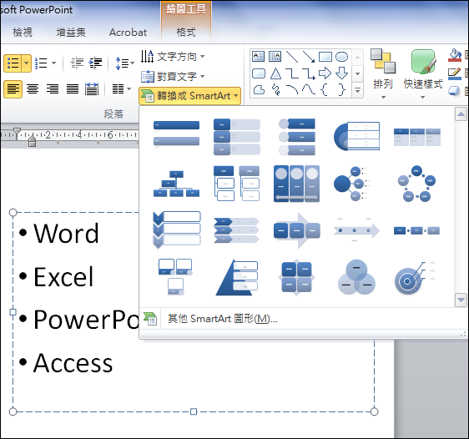Toggle center text alignment

(x=33, y=89)
